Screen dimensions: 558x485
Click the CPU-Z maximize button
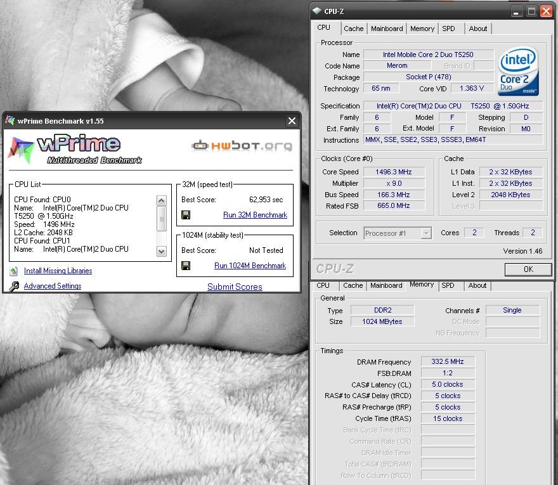531,11
